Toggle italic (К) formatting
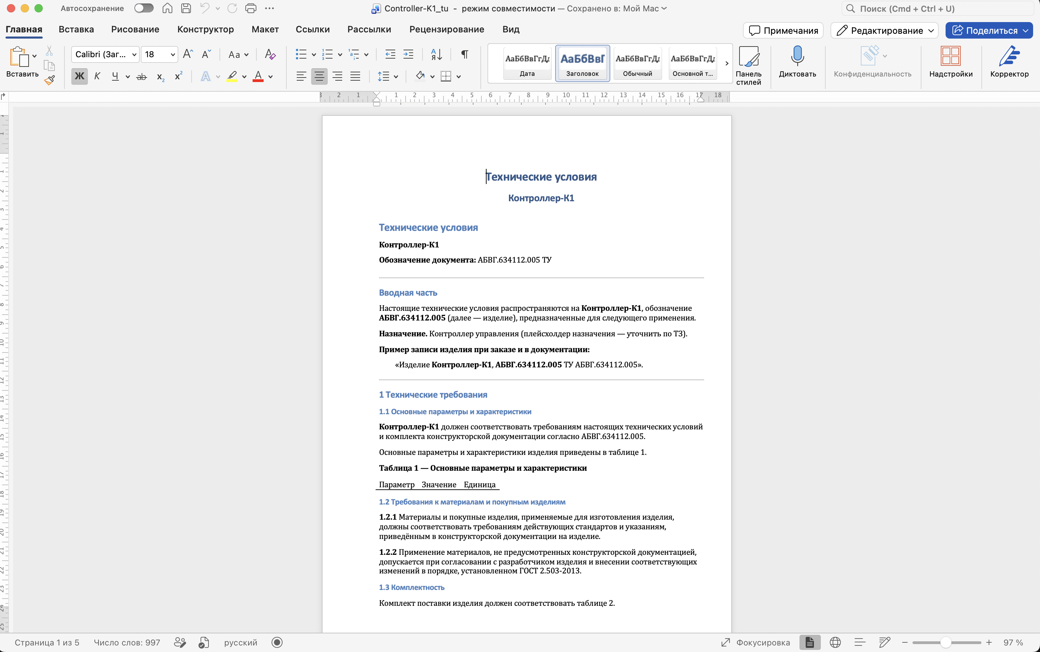Screen dimensions: 1040x652 point(97,77)
